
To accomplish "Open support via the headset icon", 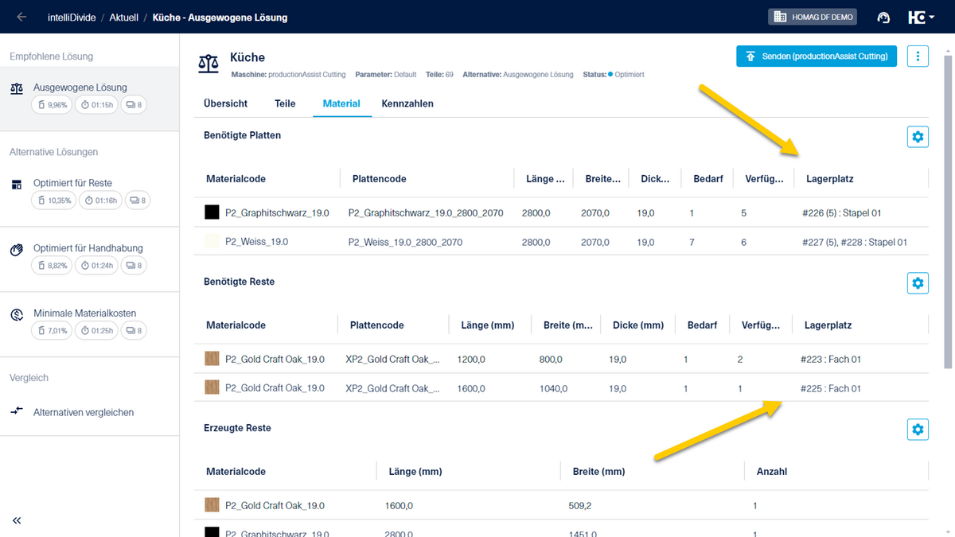I will 883,16.
